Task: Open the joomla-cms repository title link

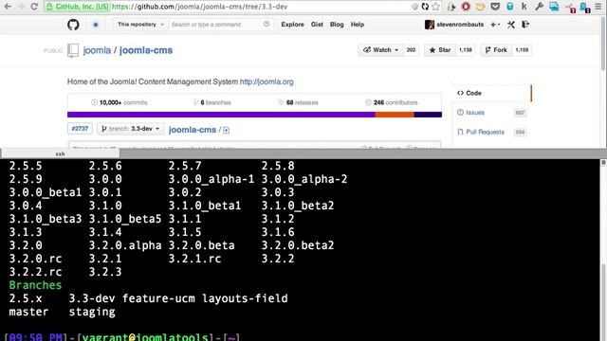Action: point(146,50)
